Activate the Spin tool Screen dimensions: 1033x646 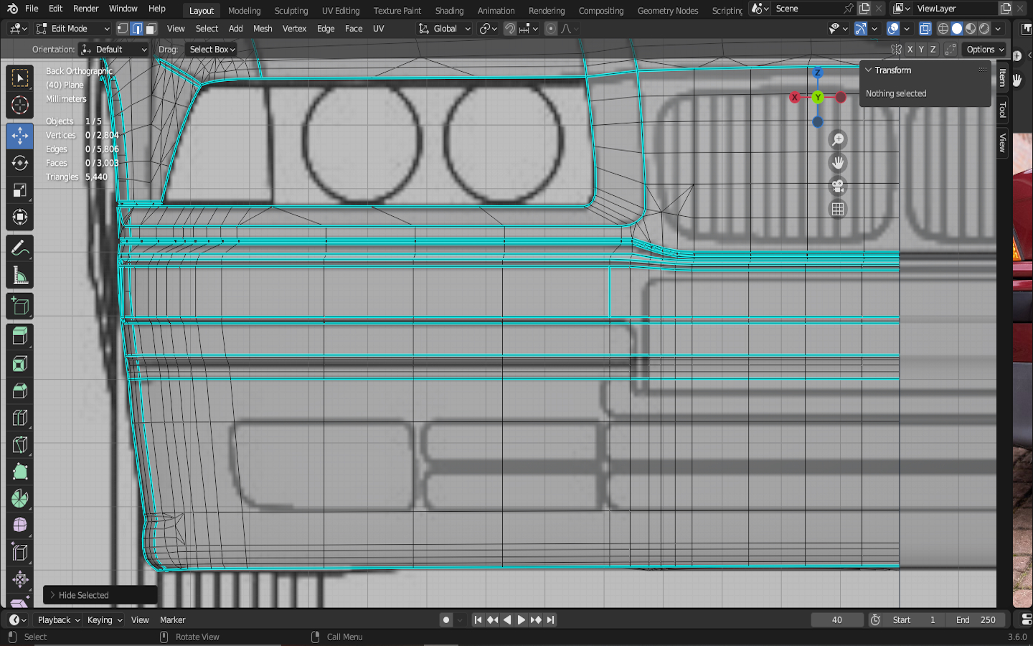click(20, 499)
